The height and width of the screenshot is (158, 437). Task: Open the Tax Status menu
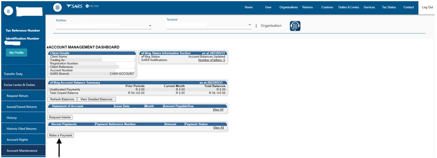pos(389,7)
